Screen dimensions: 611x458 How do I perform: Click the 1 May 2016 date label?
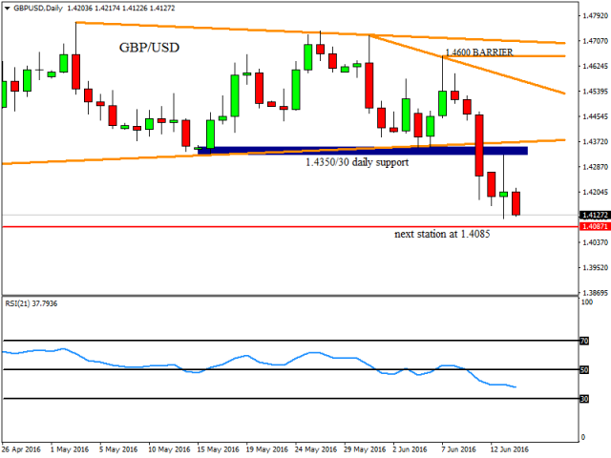click(70, 449)
